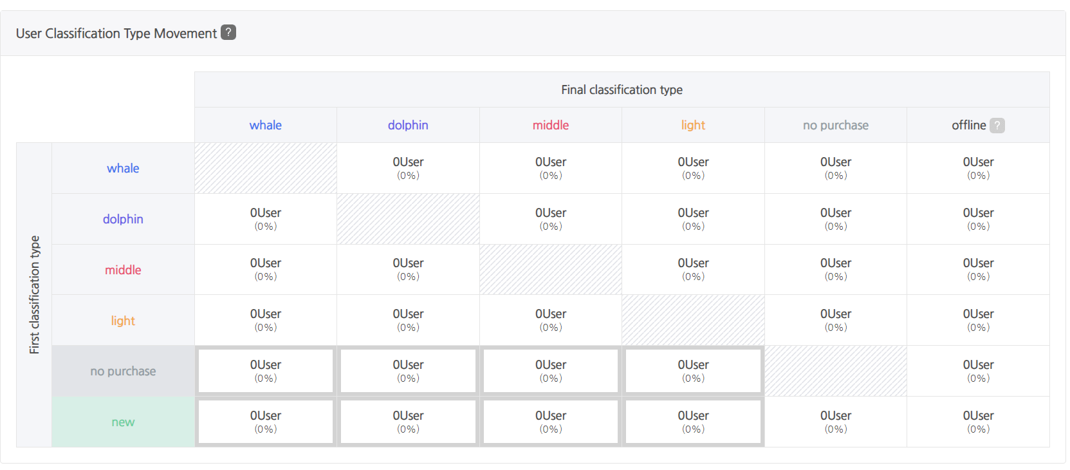1070x470 pixels.
Task: Click the no purchase row label
Action: (123, 371)
